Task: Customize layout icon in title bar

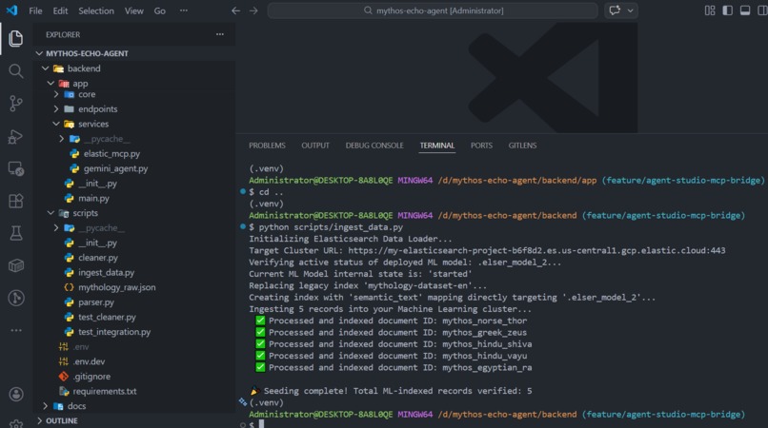Action: click(x=710, y=10)
